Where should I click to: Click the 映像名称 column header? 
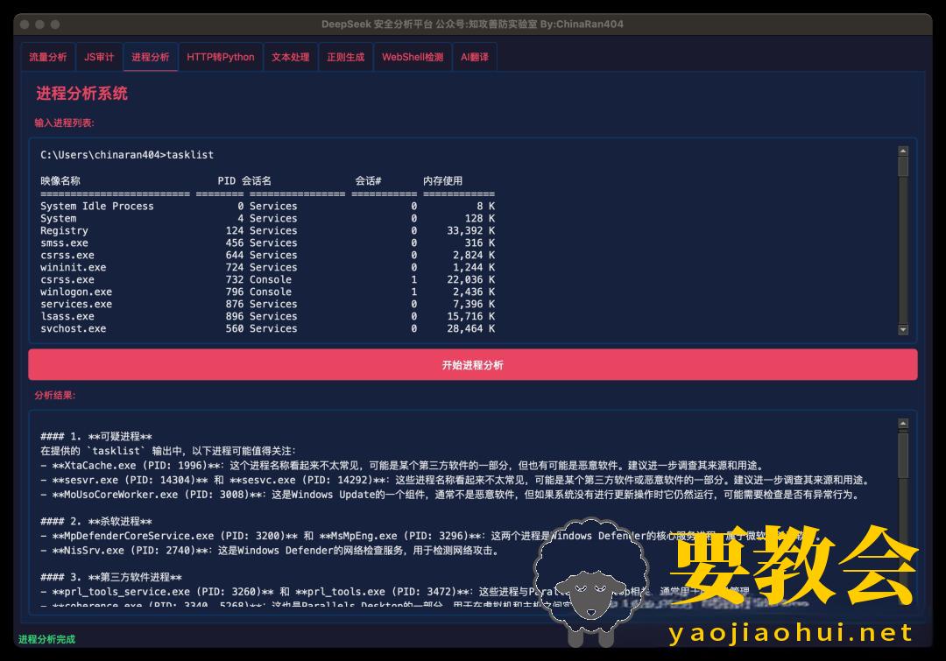(60, 181)
